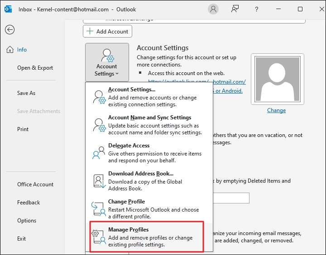
Task: Click the mailbox size field behind the menu
Action: coord(231,198)
